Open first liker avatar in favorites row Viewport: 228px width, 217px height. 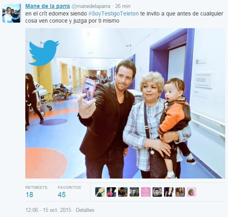coord(100,192)
